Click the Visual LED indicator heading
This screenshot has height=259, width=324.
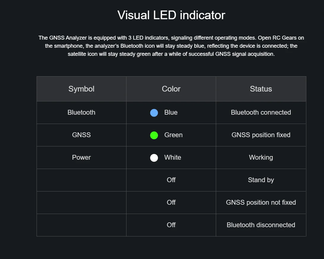tap(171, 15)
